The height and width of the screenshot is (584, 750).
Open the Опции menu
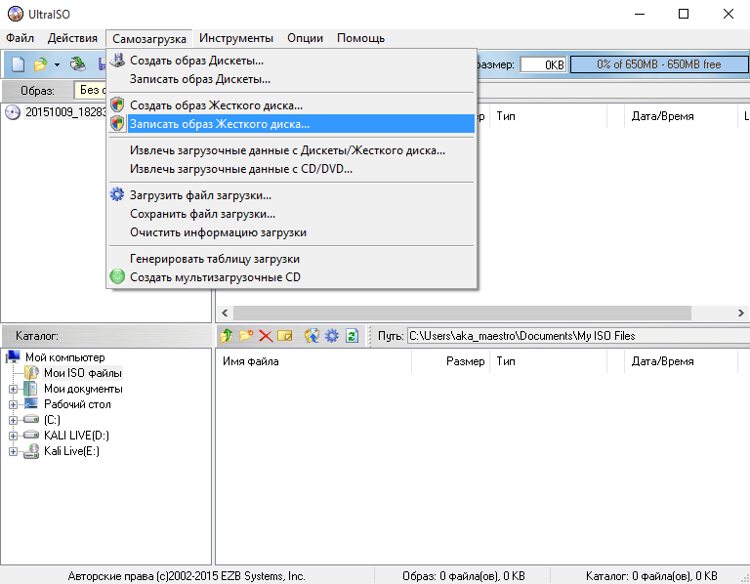(x=305, y=38)
